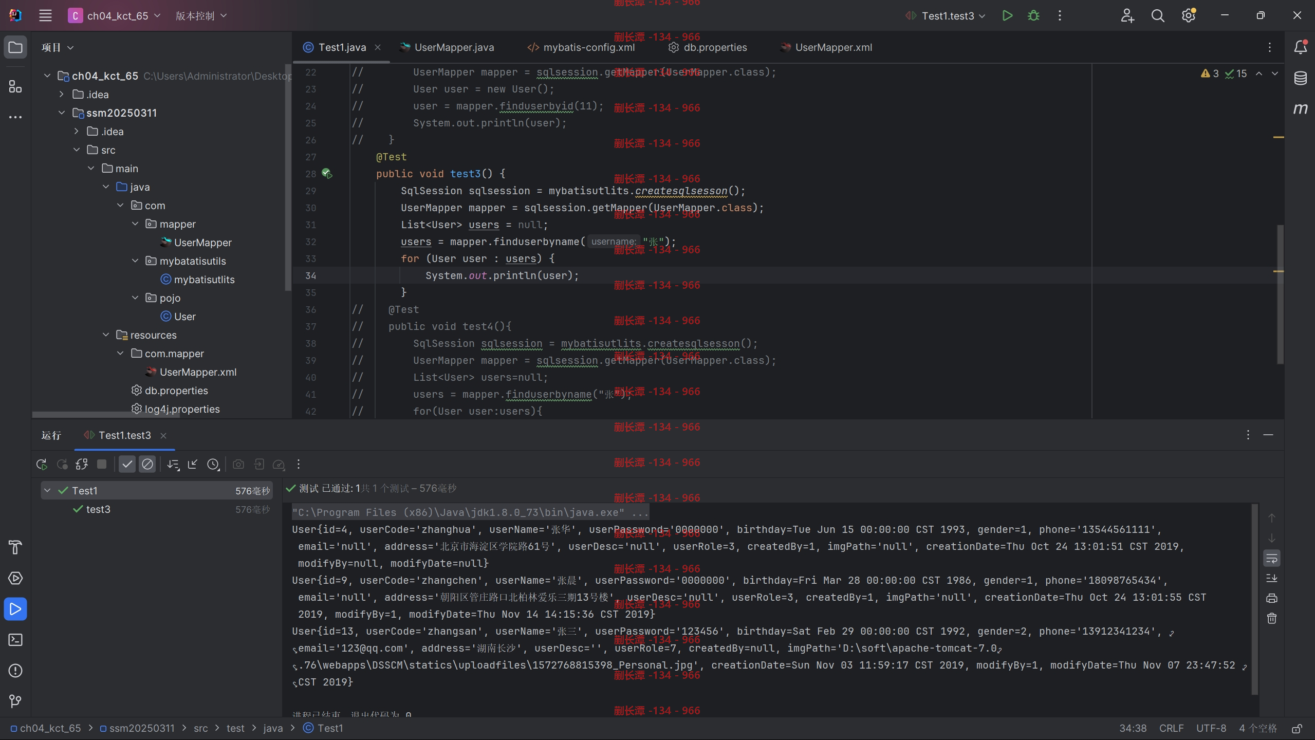This screenshot has width=1315, height=740.
Task: Switch to UserMapper.xml editor tab
Action: (826, 47)
